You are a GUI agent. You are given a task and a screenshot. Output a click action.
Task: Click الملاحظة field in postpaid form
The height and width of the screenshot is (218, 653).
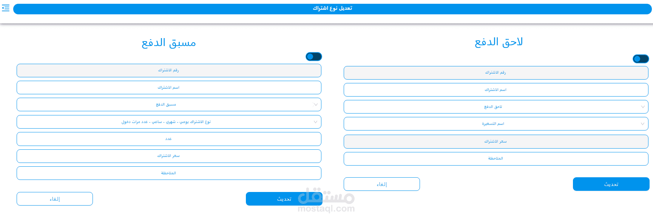(496, 158)
